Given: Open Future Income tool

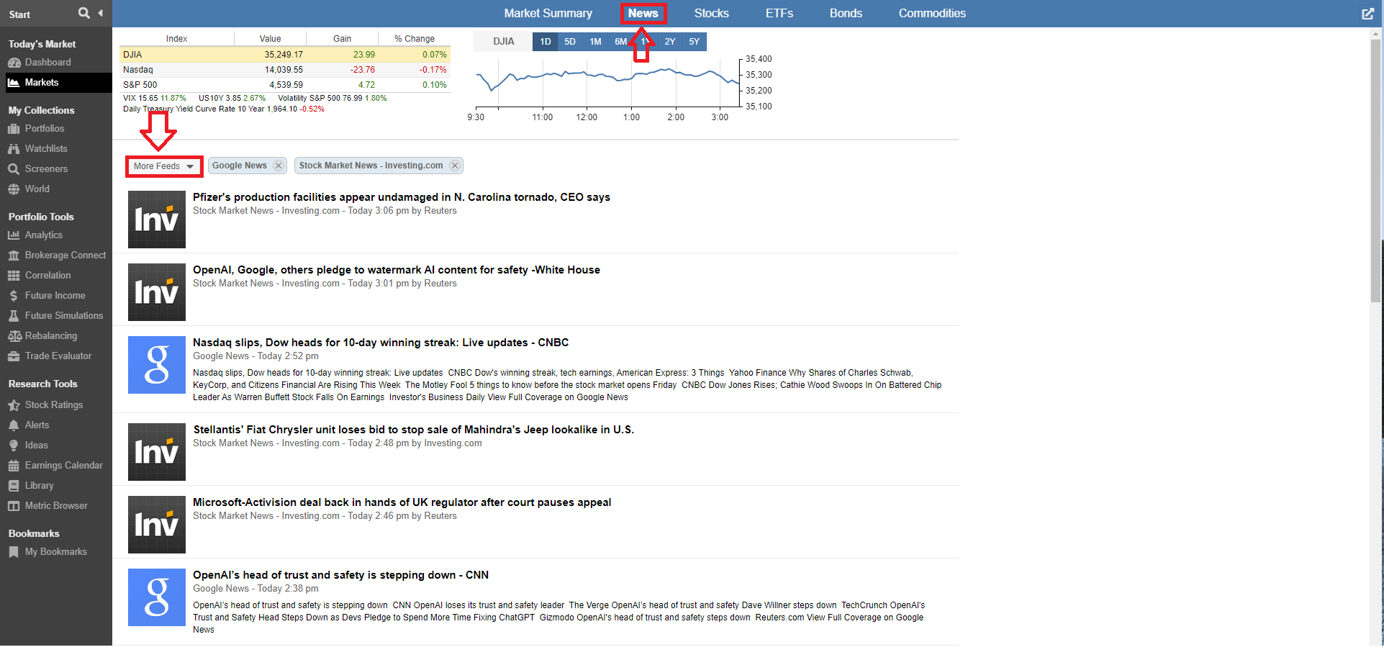Looking at the screenshot, I should pyautogui.click(x=55, y=296).
